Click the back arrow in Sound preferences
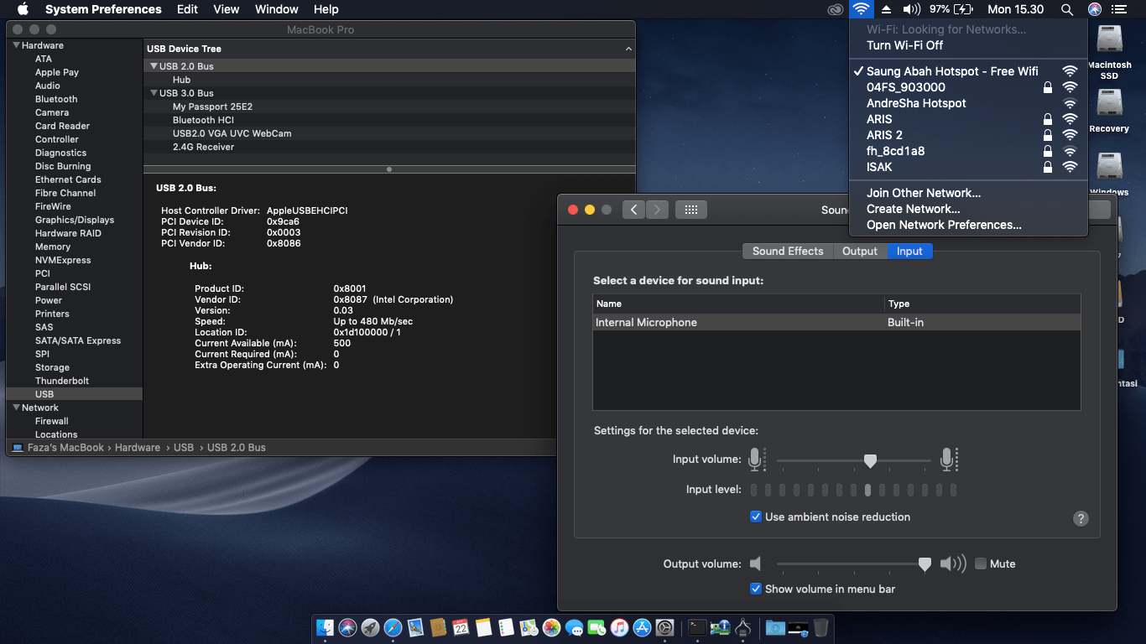Screen dimensions: 1146x644 [x=633, y=210]
